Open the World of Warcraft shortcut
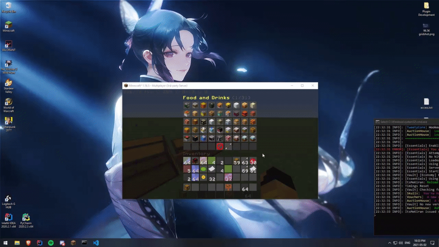 pos(8,105)
